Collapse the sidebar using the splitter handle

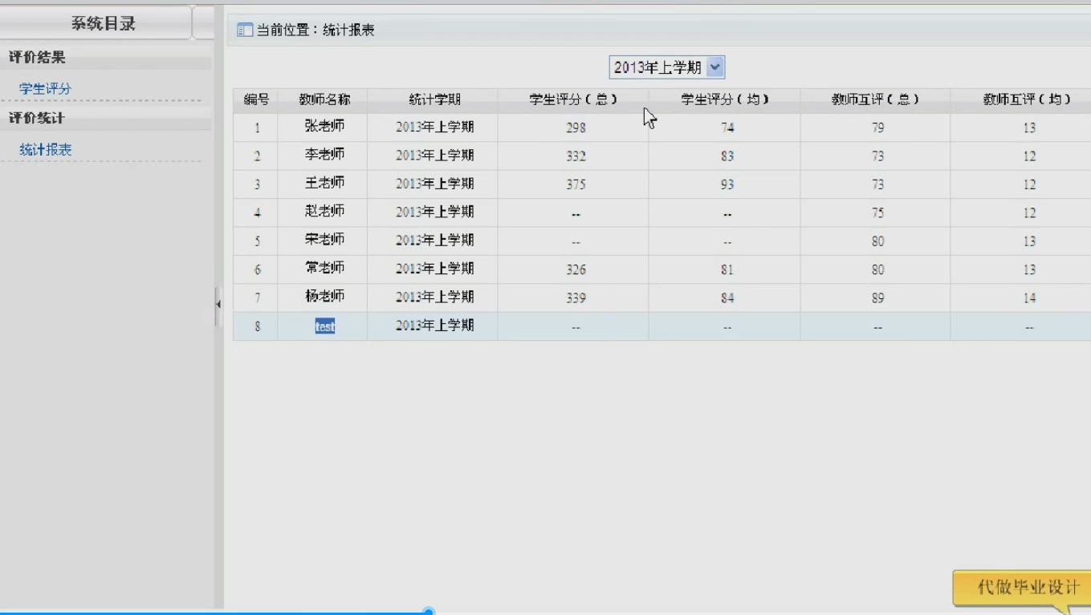click(218, 305)
